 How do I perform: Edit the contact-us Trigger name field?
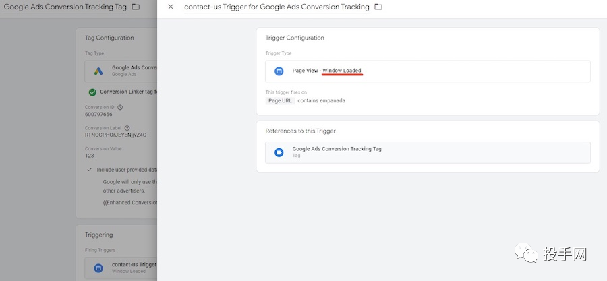pos(277,7)
